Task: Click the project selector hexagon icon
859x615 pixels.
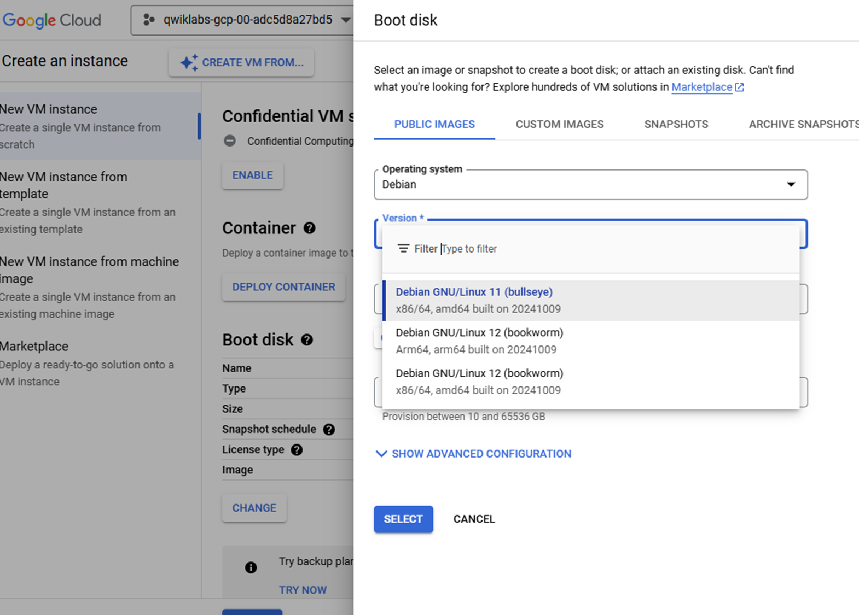Action: [x=148, y=20]
